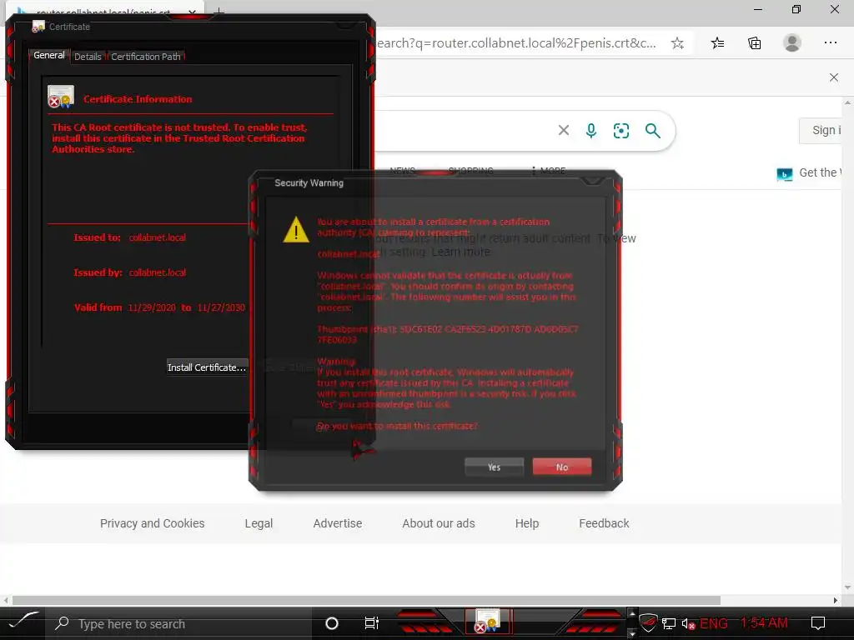Open the network tray icon
The image size is (854, 640).
coord(669,623)
